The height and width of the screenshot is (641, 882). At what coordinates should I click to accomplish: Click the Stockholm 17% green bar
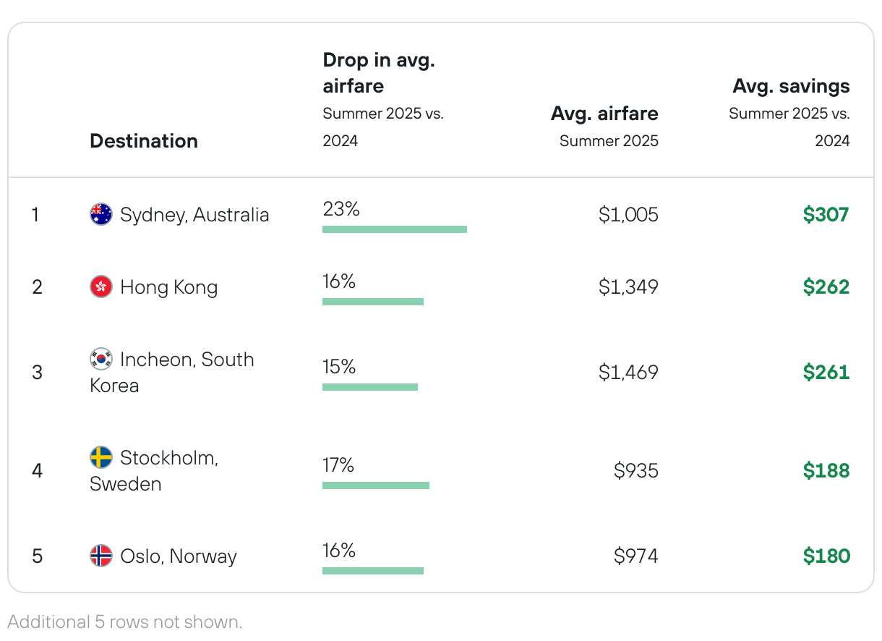coord(376,485)
